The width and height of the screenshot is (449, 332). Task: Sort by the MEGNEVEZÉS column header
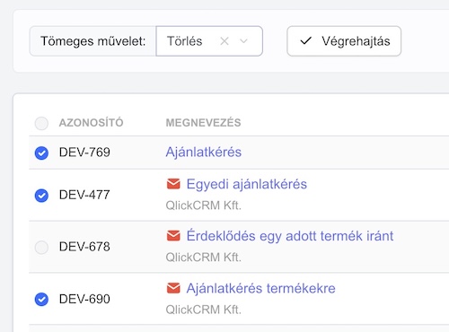tap(203, 123)
